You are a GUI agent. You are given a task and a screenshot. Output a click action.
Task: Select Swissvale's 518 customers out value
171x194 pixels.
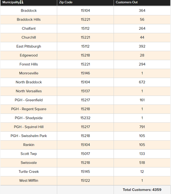point(142,163)
